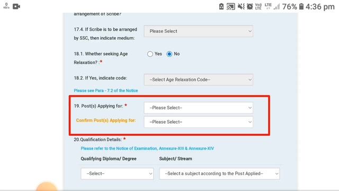The width and height of the screenshot is (339, 191).
Task: Tap the VoLTE indicator icon
Action: coord(258,6)
